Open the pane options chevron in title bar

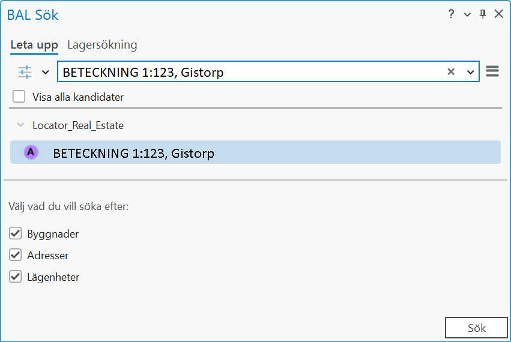467,14
